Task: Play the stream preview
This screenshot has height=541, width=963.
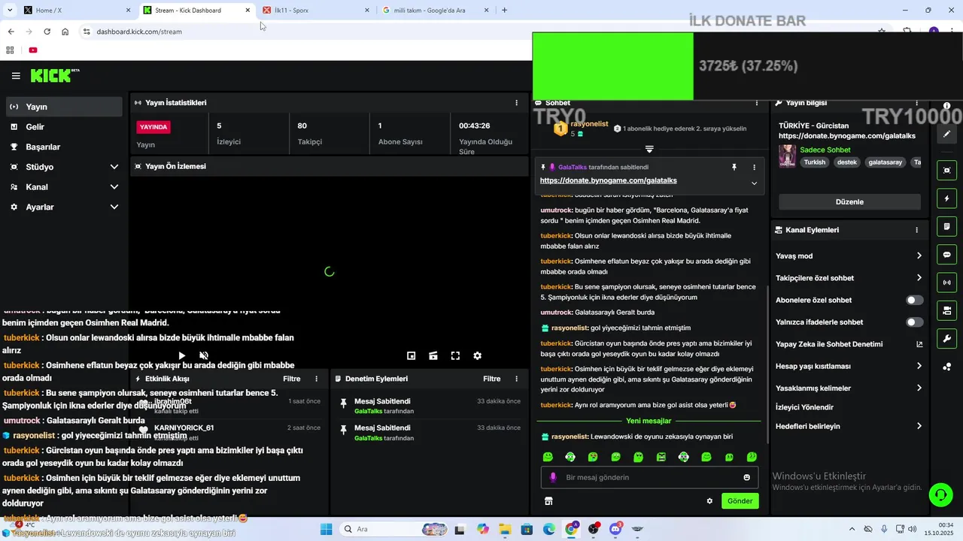Action: point(181,355)
